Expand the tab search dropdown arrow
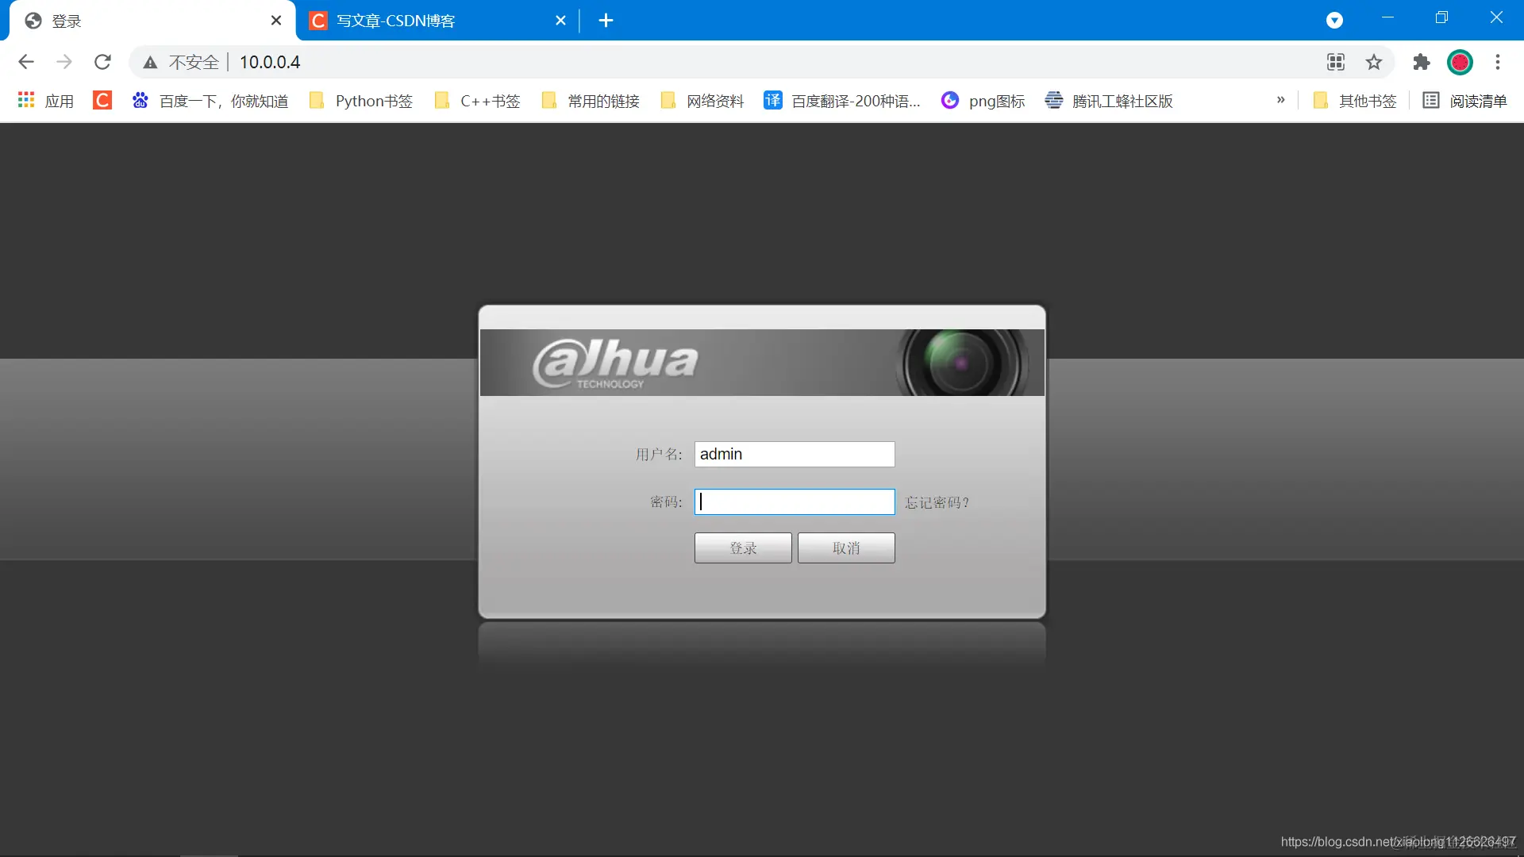The width and height of the screenshot is (1524, 857). (x=1334, y=21)
